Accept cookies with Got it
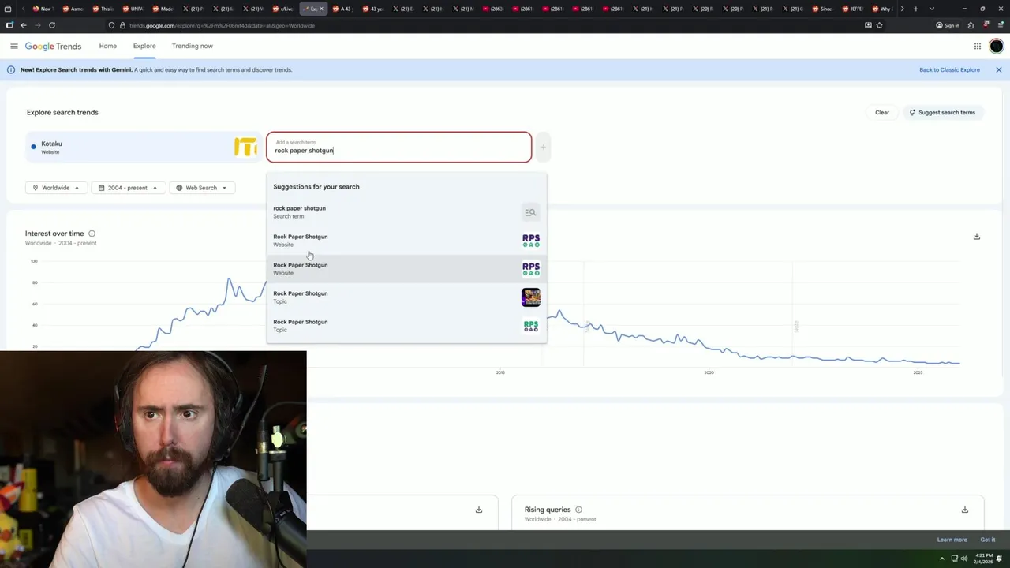The height and width of the screenshot is (568, 1010). point(987,540)
